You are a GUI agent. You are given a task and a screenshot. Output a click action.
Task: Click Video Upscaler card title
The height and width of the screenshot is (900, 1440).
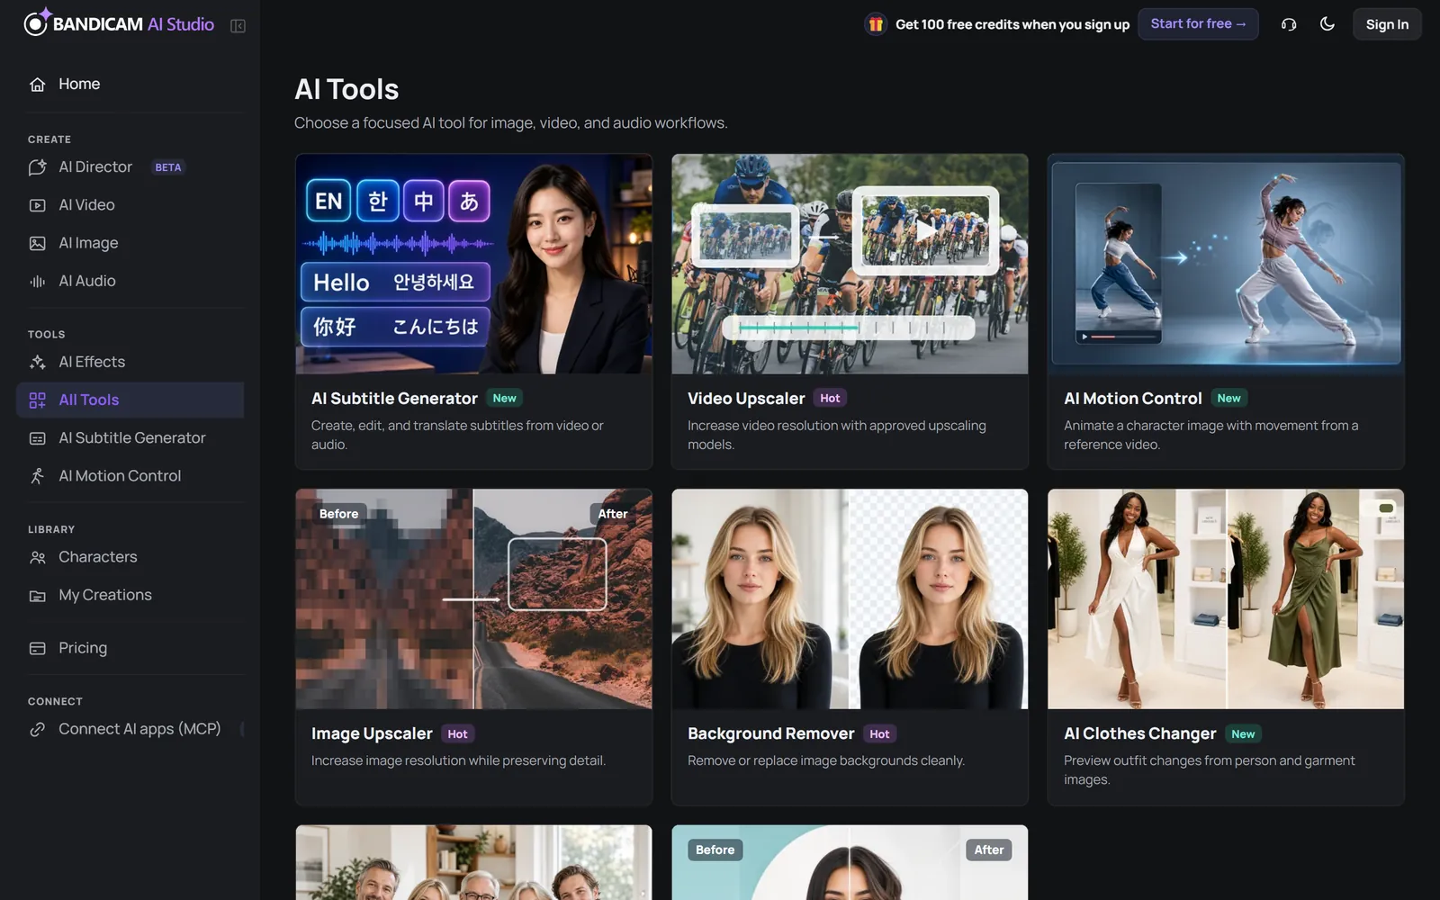point(746,399)
